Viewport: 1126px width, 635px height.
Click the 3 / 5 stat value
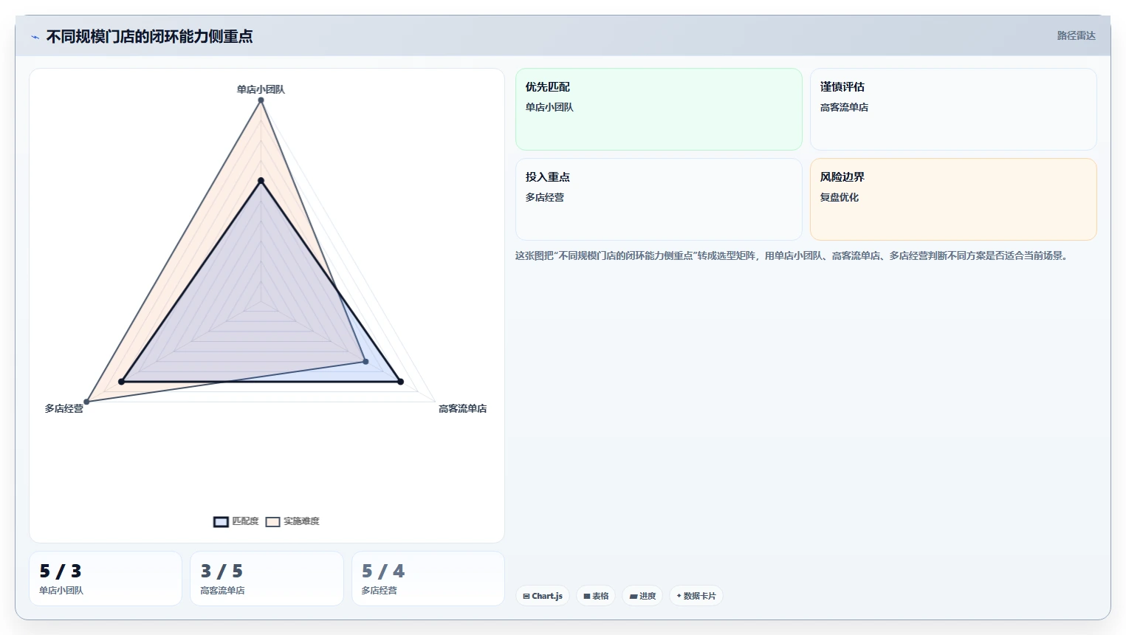coord(222,571)
